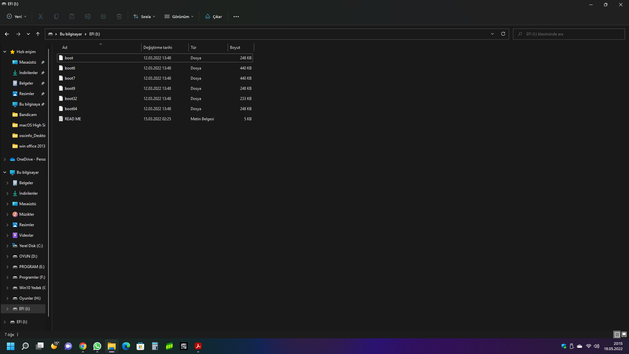The width and height of the screenshot is (629, 354).
Task: Open the Görünüm view menu
Action: pyautogui.click(x=179, y=16)
